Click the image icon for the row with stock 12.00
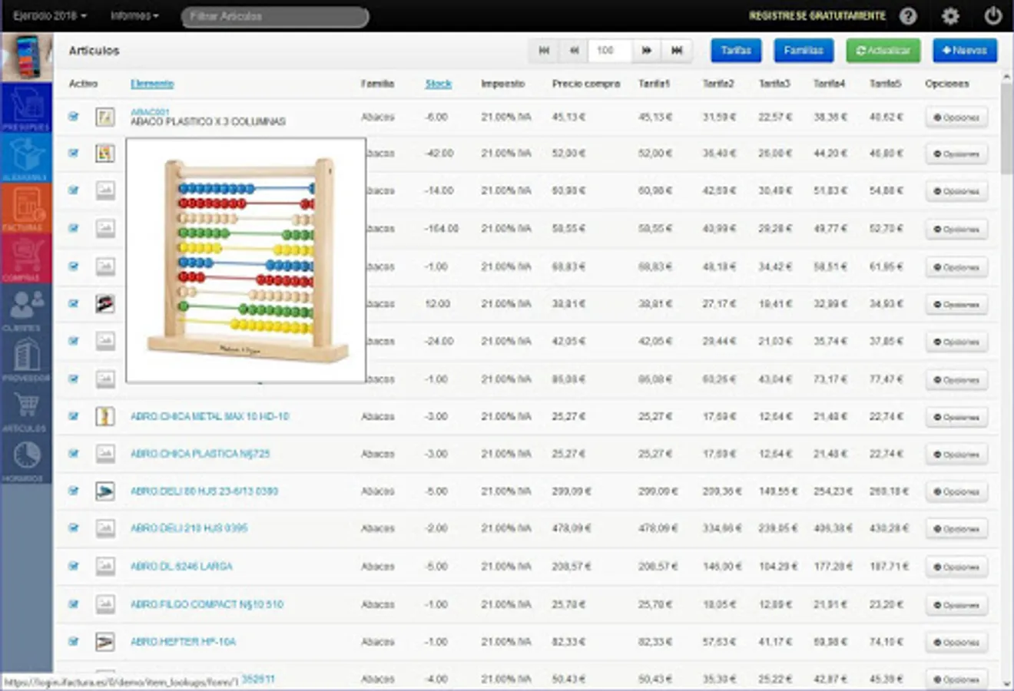 click(x=105, y=304)
